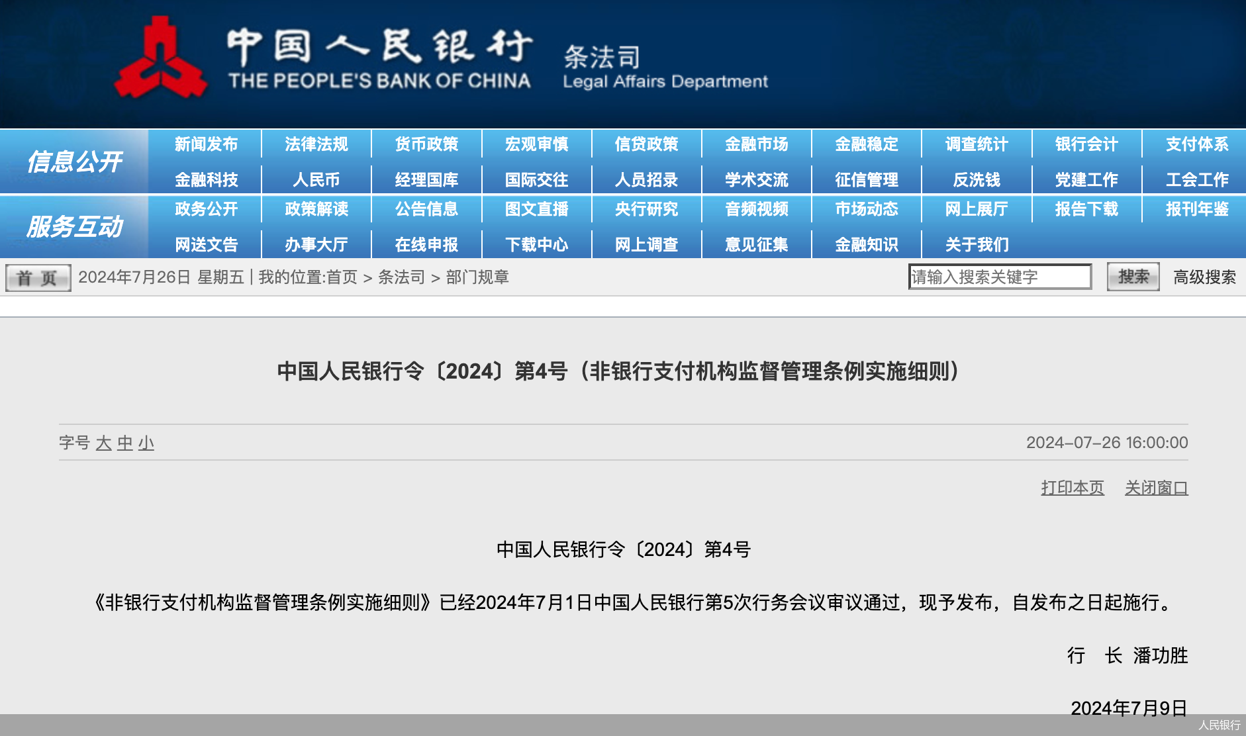Select 学术交流 menu item
This screenshot has height=736, width=1246.
757,179
